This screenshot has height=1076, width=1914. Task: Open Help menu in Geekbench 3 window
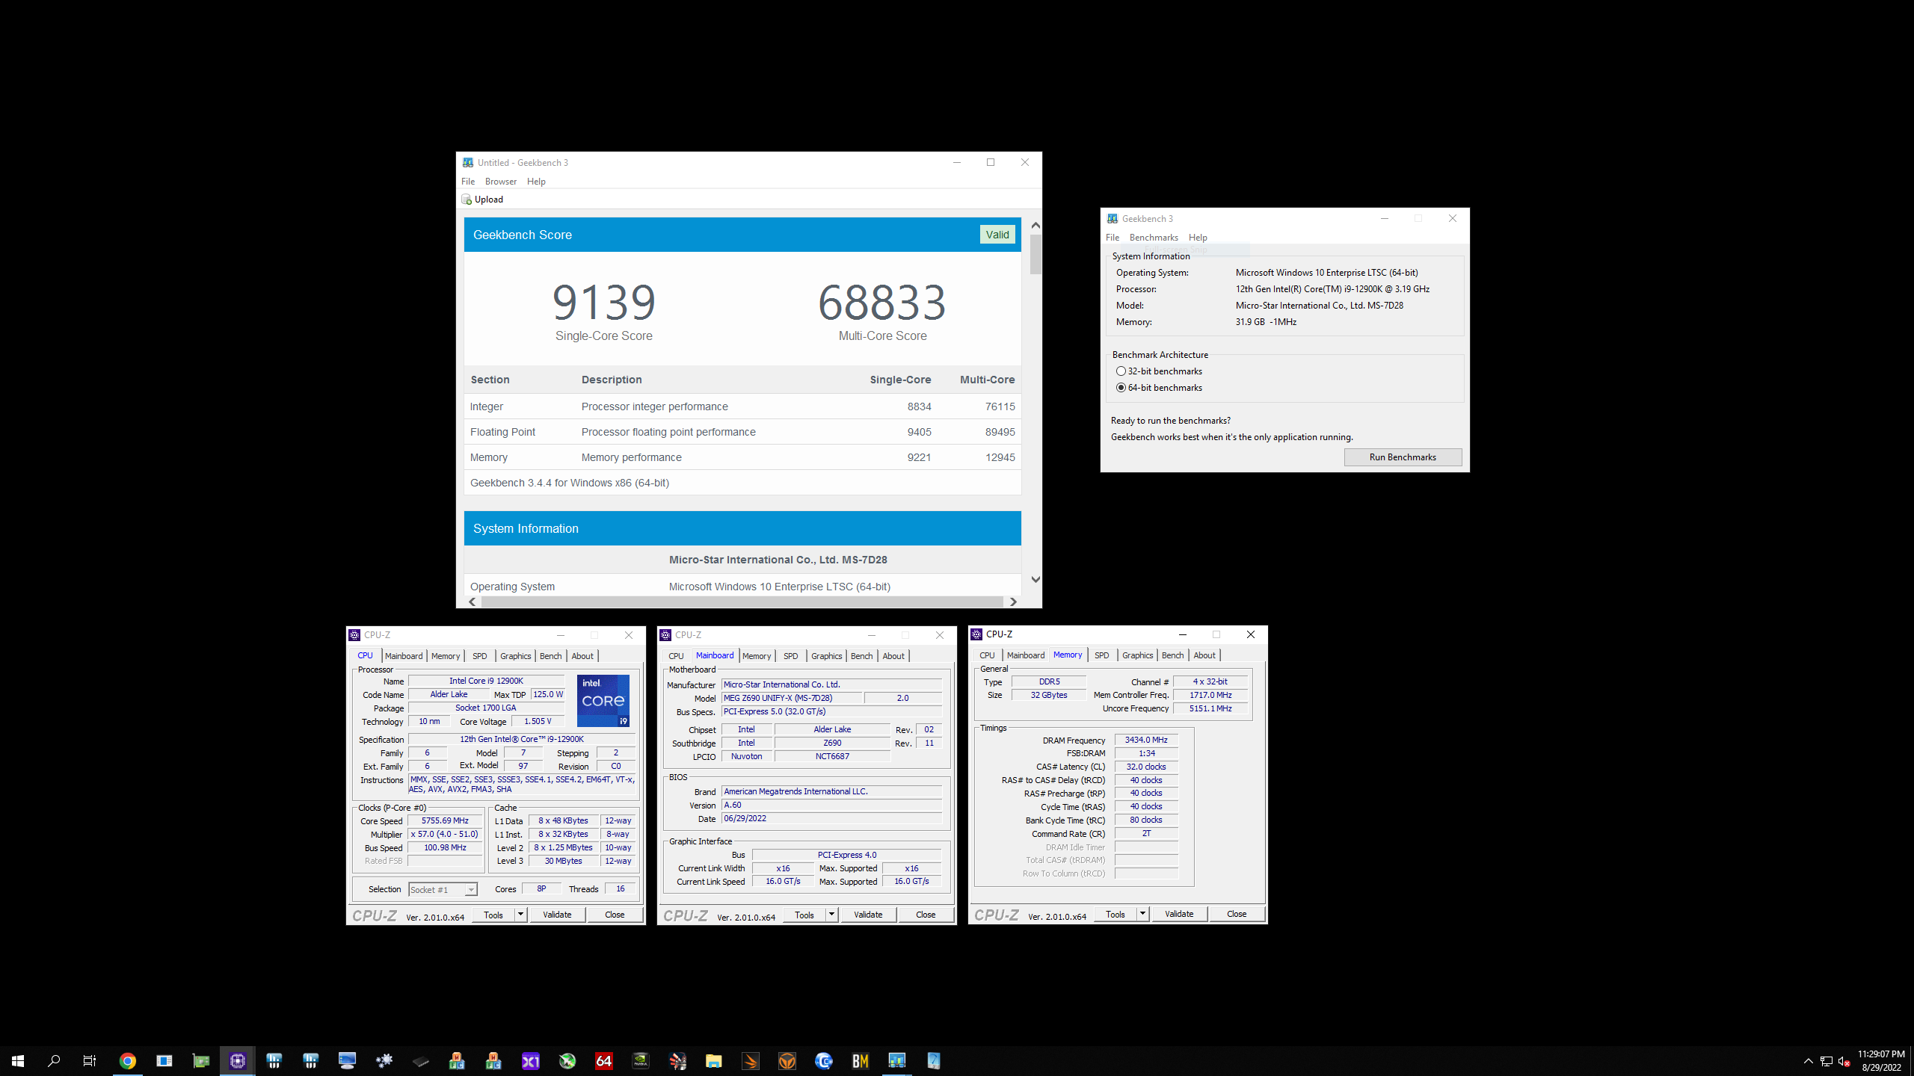(x=1198, y=238)
